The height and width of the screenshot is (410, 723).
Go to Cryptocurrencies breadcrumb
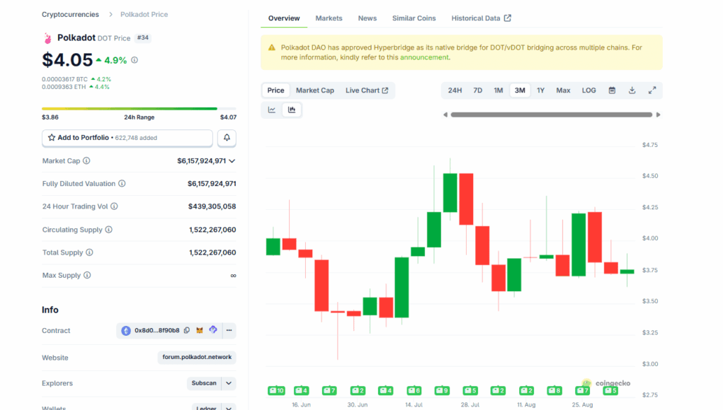pos(70,14)
